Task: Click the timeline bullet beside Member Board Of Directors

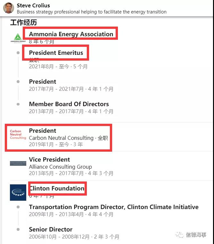Action: 18,104
